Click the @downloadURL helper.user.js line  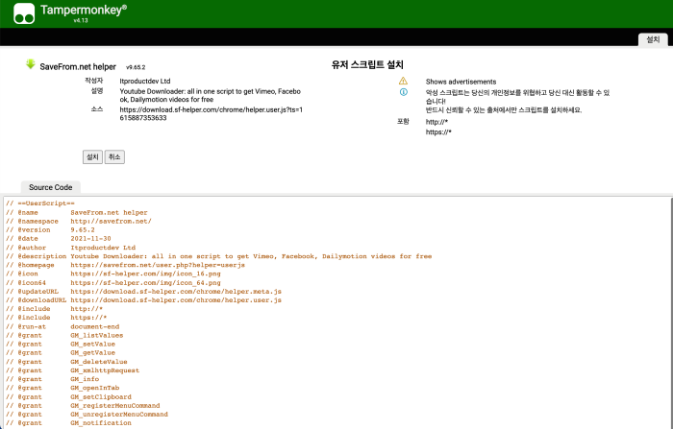144,300
